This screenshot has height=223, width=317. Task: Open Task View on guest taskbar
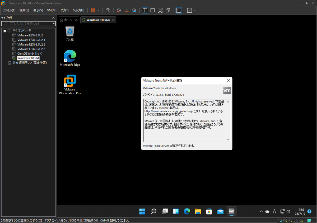point(165,211)
